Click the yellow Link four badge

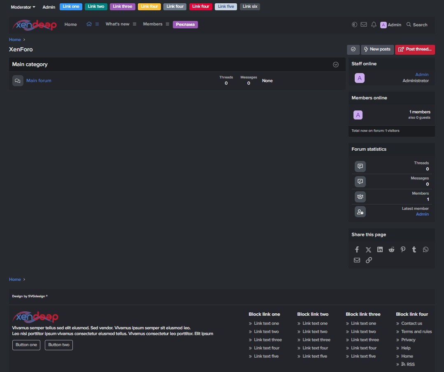pos(149,7)
